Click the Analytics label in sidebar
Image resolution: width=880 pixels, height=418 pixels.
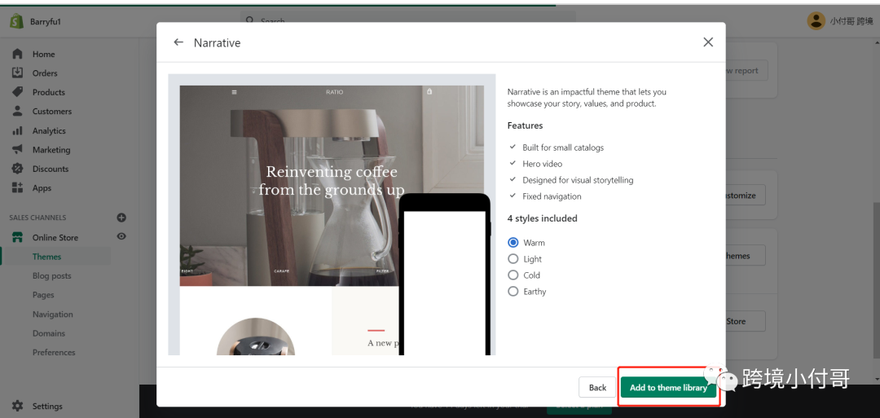(49, 130)
